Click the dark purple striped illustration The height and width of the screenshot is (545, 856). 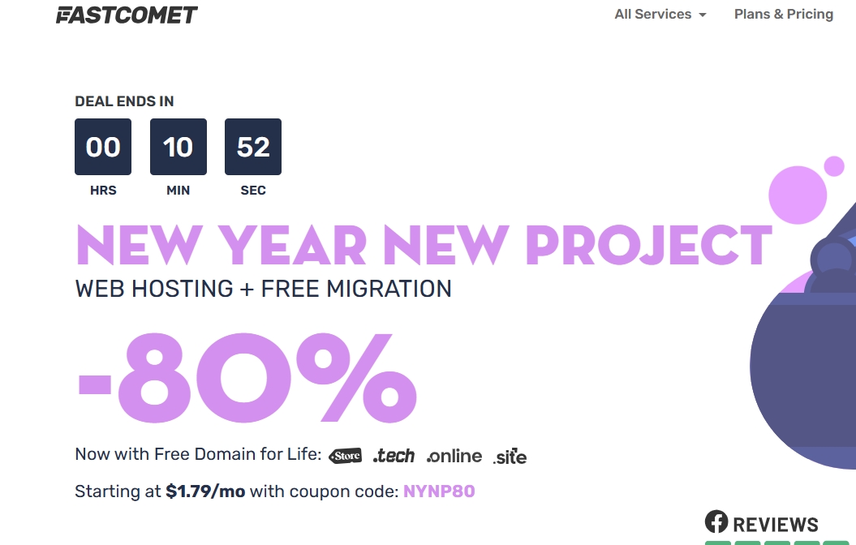tap(803, 373)
